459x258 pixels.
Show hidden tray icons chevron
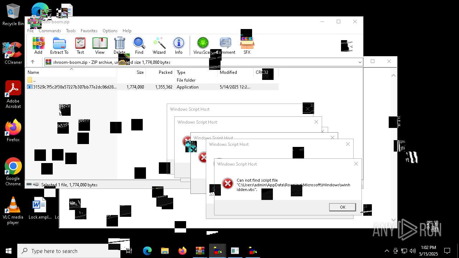pyautogui.click(x=387, y=251)
